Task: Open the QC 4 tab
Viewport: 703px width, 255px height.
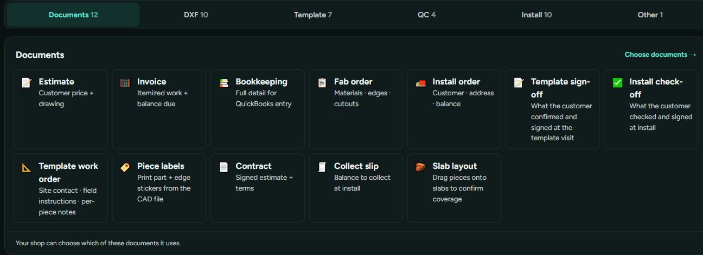Action: coord(426,15)
